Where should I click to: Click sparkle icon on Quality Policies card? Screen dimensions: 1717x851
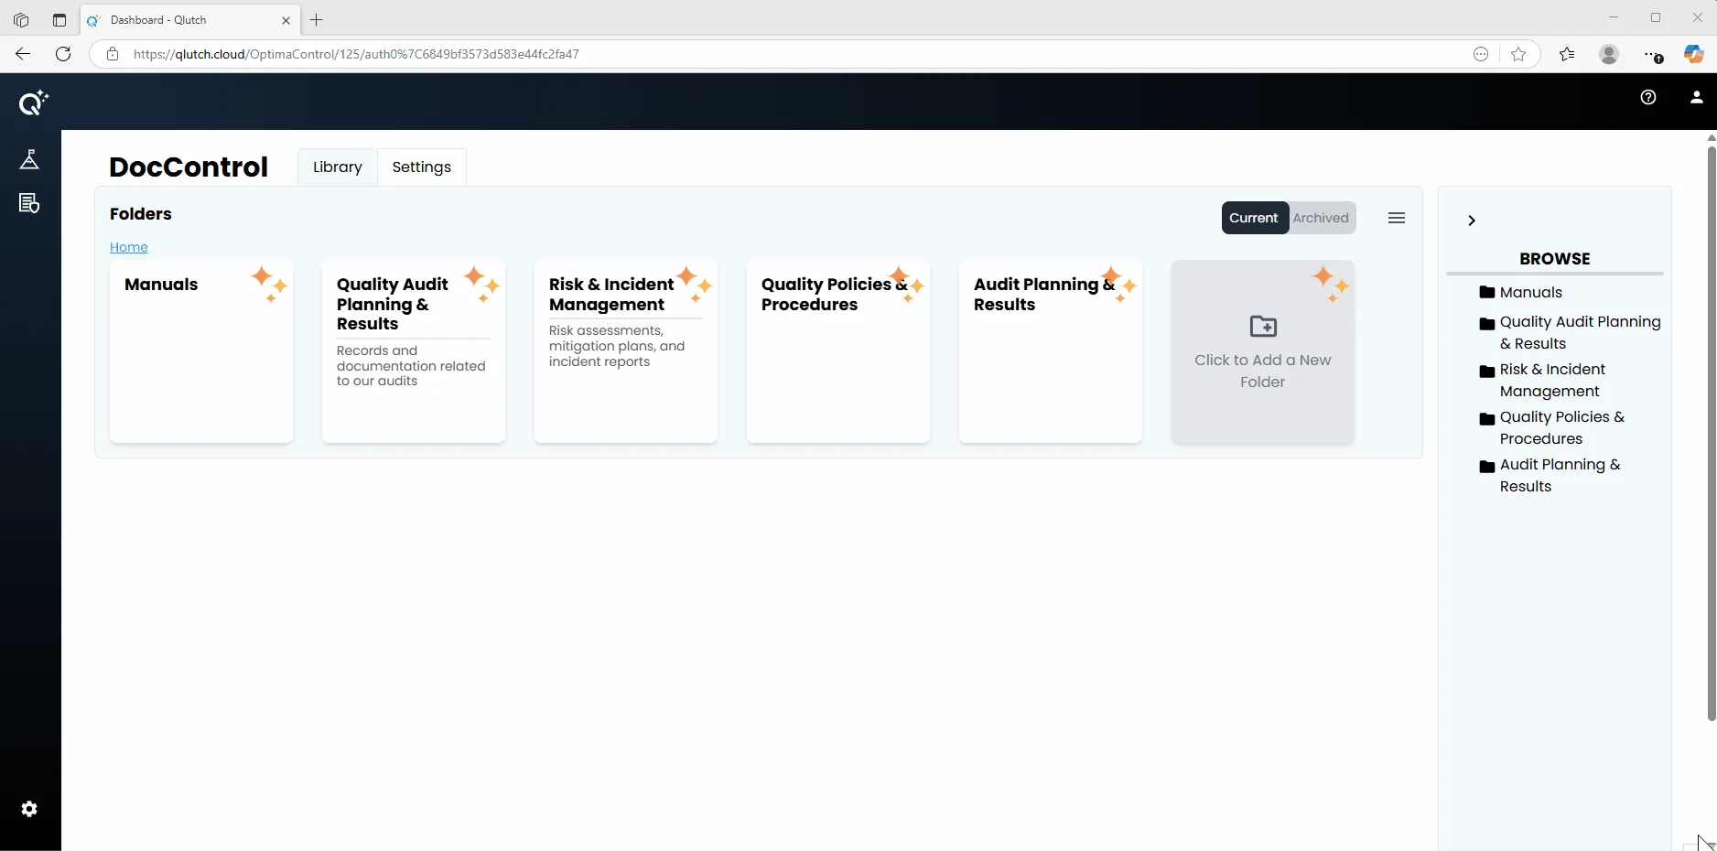click(906, 285)
